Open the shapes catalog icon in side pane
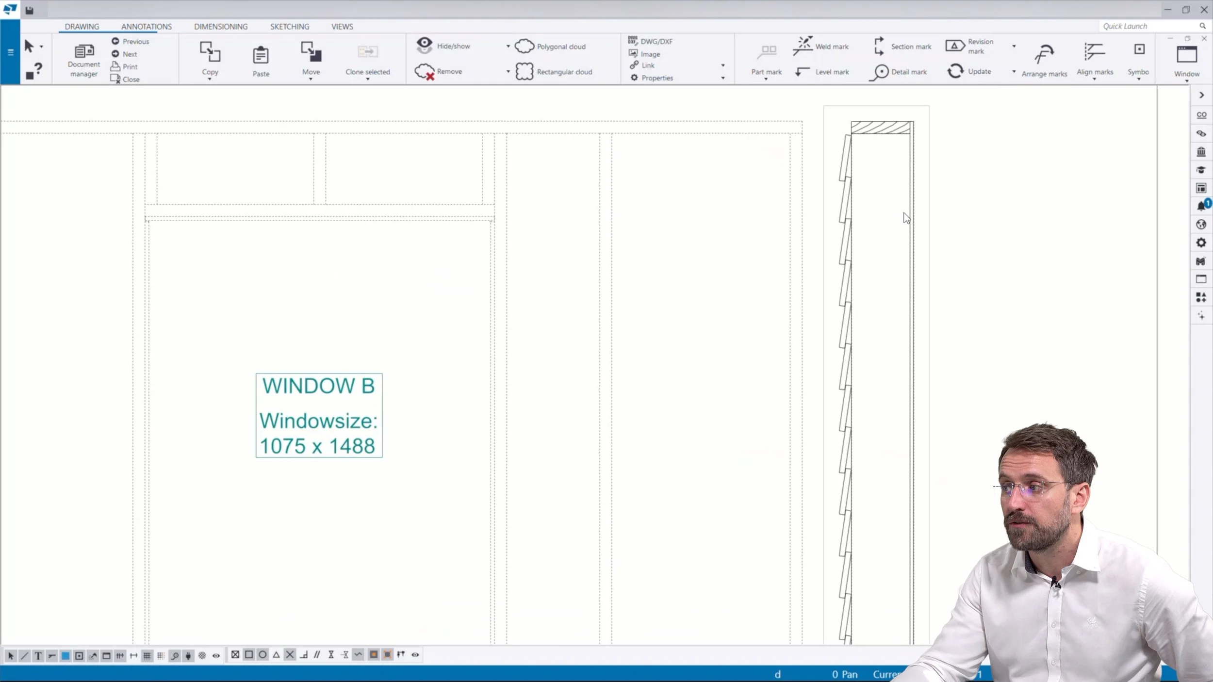This screenshot has width=1213, height=682. pos(1201,297)
